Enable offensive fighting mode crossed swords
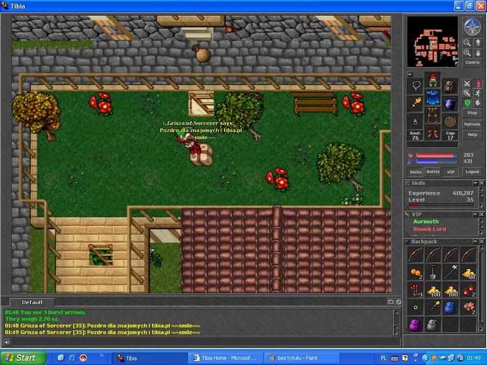This screenshot has width=487, height=365. pyautogui.click(x=467, y=83)
